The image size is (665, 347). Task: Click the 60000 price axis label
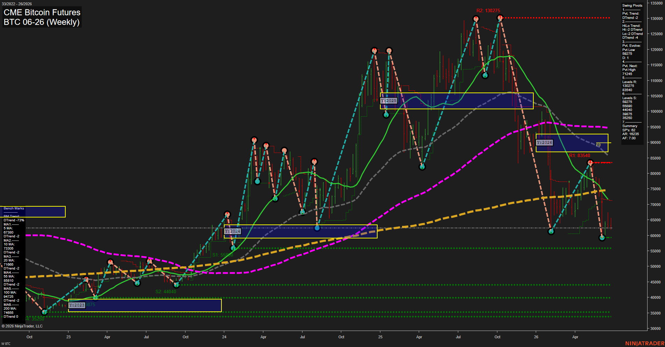coord(656,236)
